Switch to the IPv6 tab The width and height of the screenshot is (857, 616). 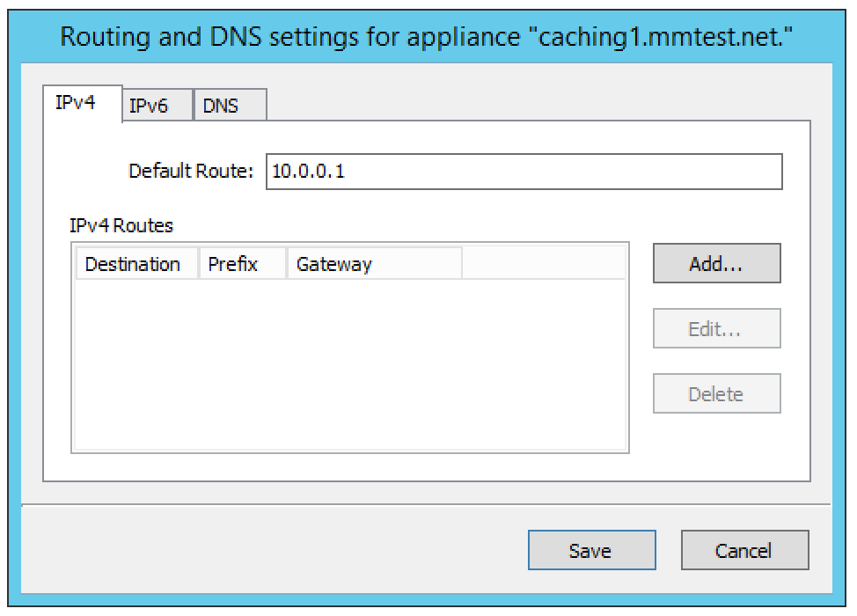(158, 105)
